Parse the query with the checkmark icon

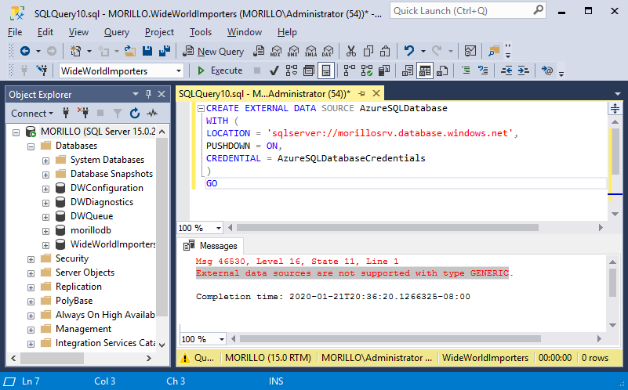(274, 70)
